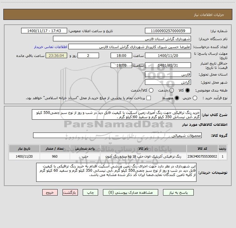Image resolution: width=236 pixels, height=228 pixels.
Task: Click the response deadline date 1400/11/20 field
Action: coord(168,55)
